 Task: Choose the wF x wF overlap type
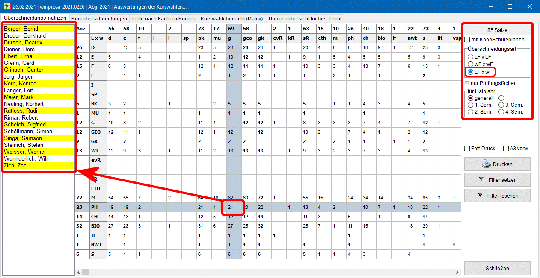coord(471,64)
